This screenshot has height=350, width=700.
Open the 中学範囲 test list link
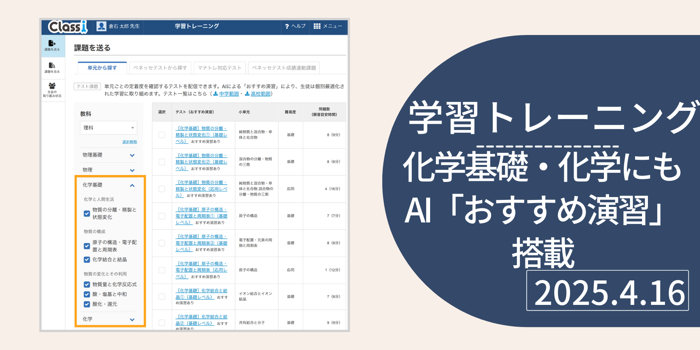click(x=229, y=94)
